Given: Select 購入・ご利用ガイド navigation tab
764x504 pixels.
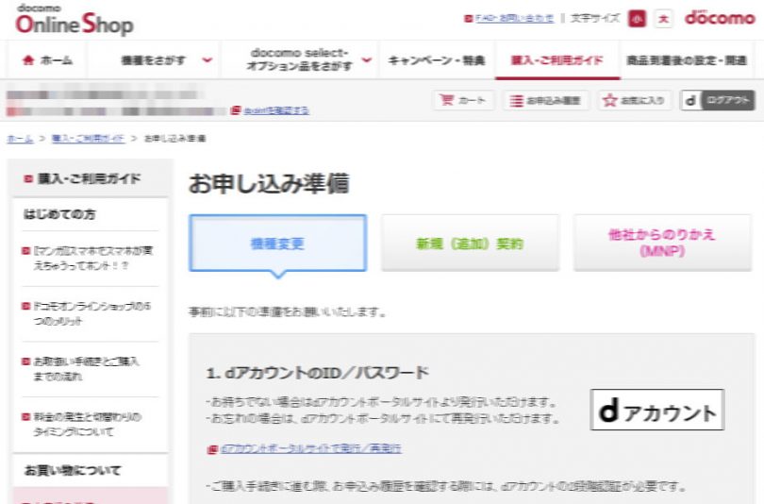Looking at the screenshot, I should 556,60.
